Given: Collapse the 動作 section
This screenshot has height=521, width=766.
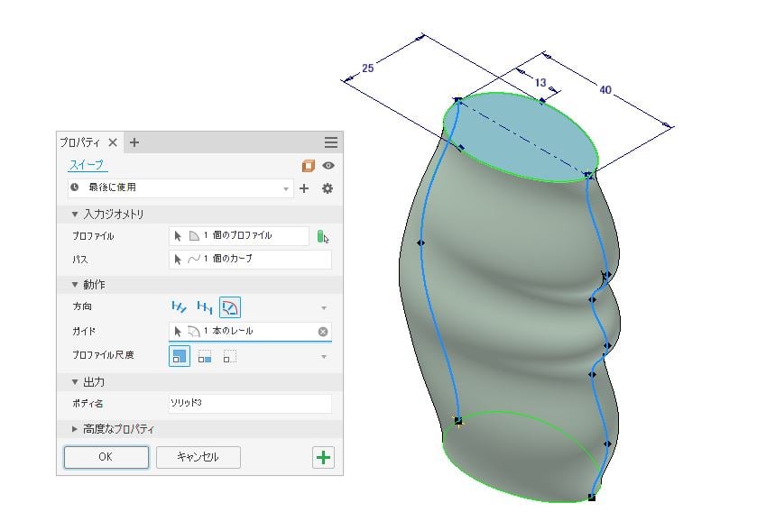Looking at the screenshot, I should [x=75, y=285].
